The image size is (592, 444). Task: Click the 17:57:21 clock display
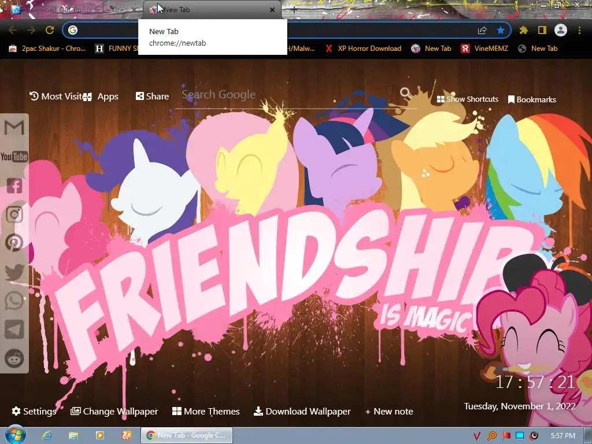[535, 382]
